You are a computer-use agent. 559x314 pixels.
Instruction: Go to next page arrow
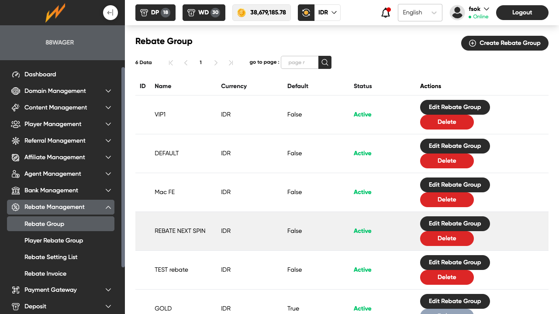click(216, 63)
